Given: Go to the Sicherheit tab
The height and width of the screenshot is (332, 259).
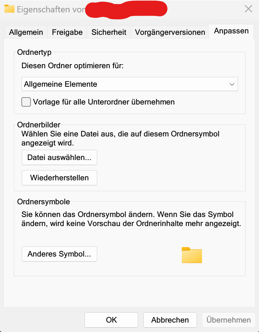Looking at the screenshot, I should tap(108, 32).
